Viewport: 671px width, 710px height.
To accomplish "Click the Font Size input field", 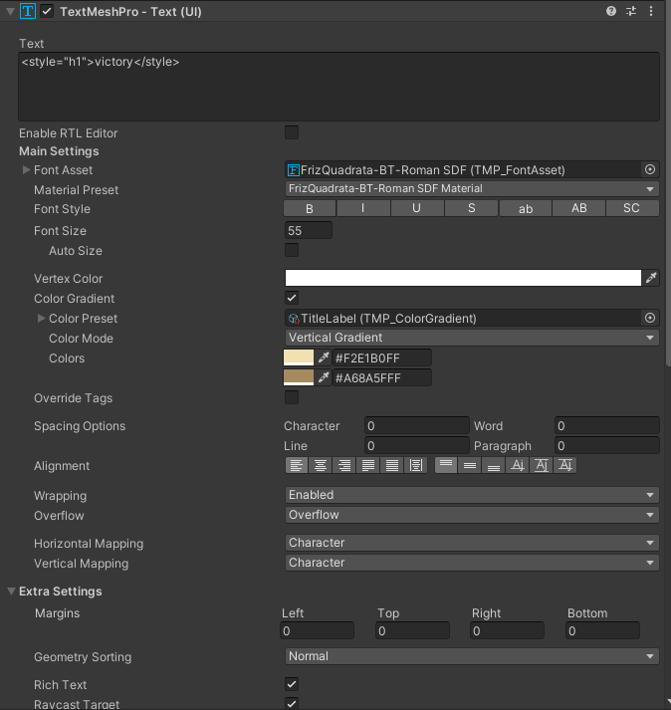I will point(309,231).
